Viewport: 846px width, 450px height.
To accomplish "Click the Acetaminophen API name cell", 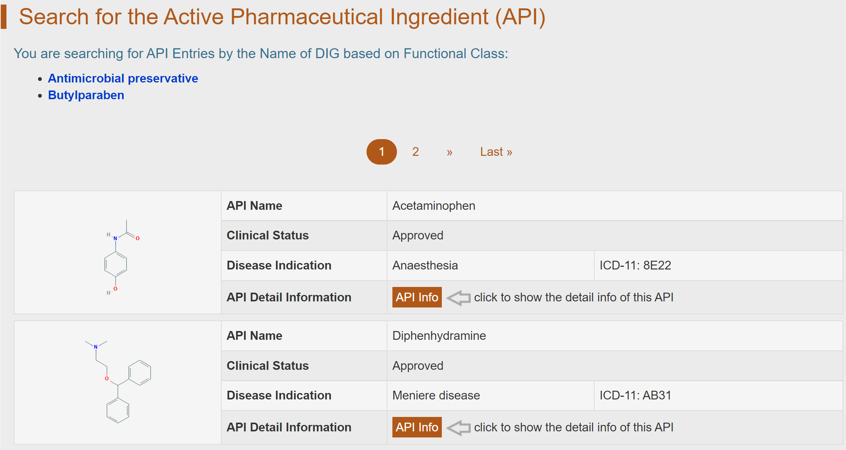I will (433, 206).
